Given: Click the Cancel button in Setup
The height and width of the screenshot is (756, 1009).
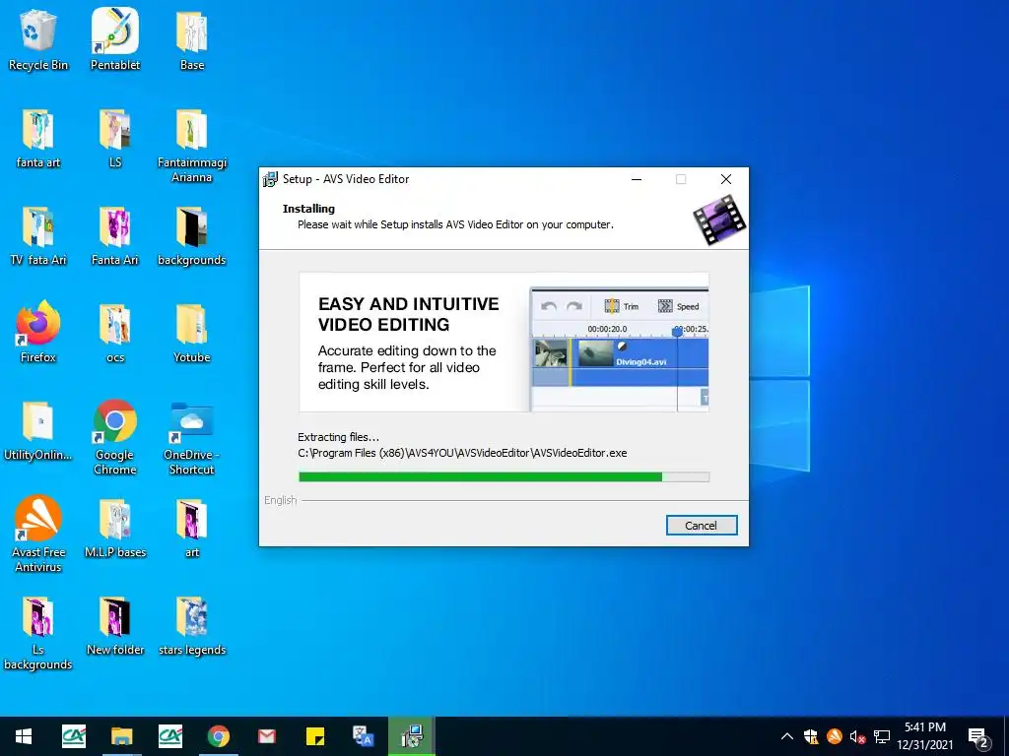Looking at the screenshot, I should (x=702, y=526).
